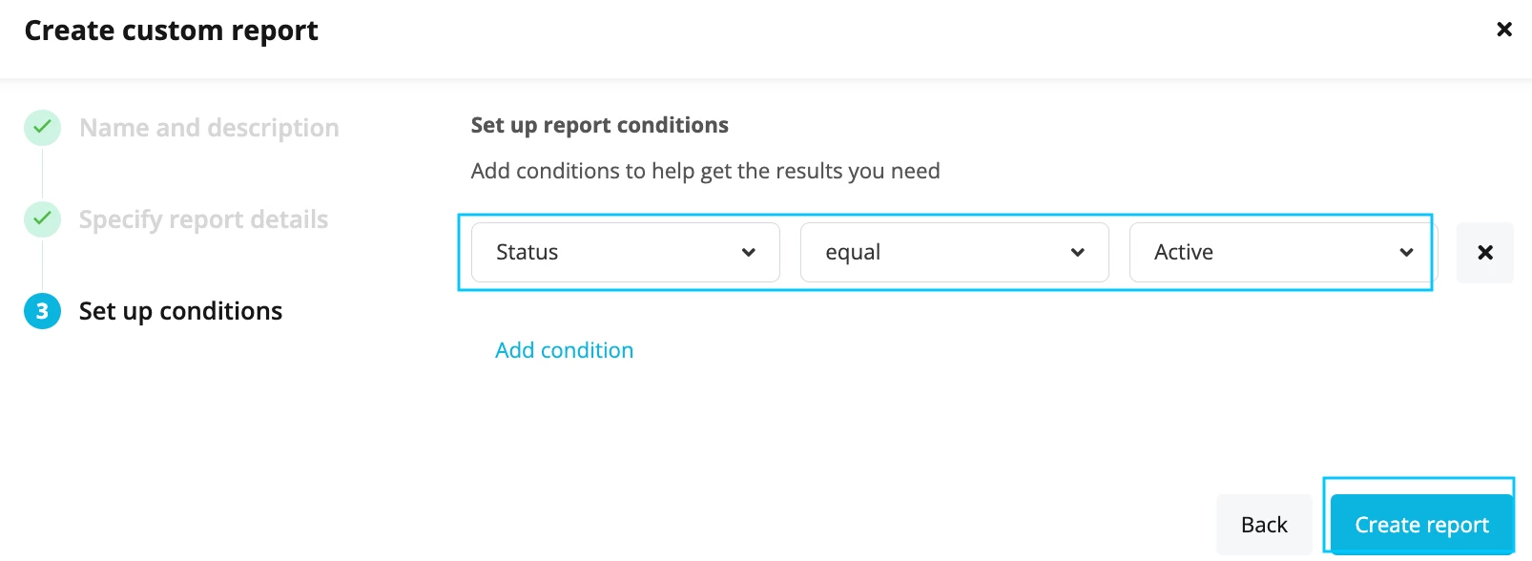Viewport: 1532px width, 561px height.
Task: Click the checkmark beside Specify report details
Action: click(42, 218)
